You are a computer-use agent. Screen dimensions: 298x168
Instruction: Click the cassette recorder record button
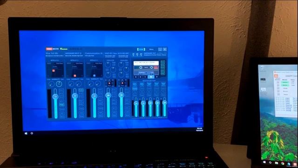[156, 77]
